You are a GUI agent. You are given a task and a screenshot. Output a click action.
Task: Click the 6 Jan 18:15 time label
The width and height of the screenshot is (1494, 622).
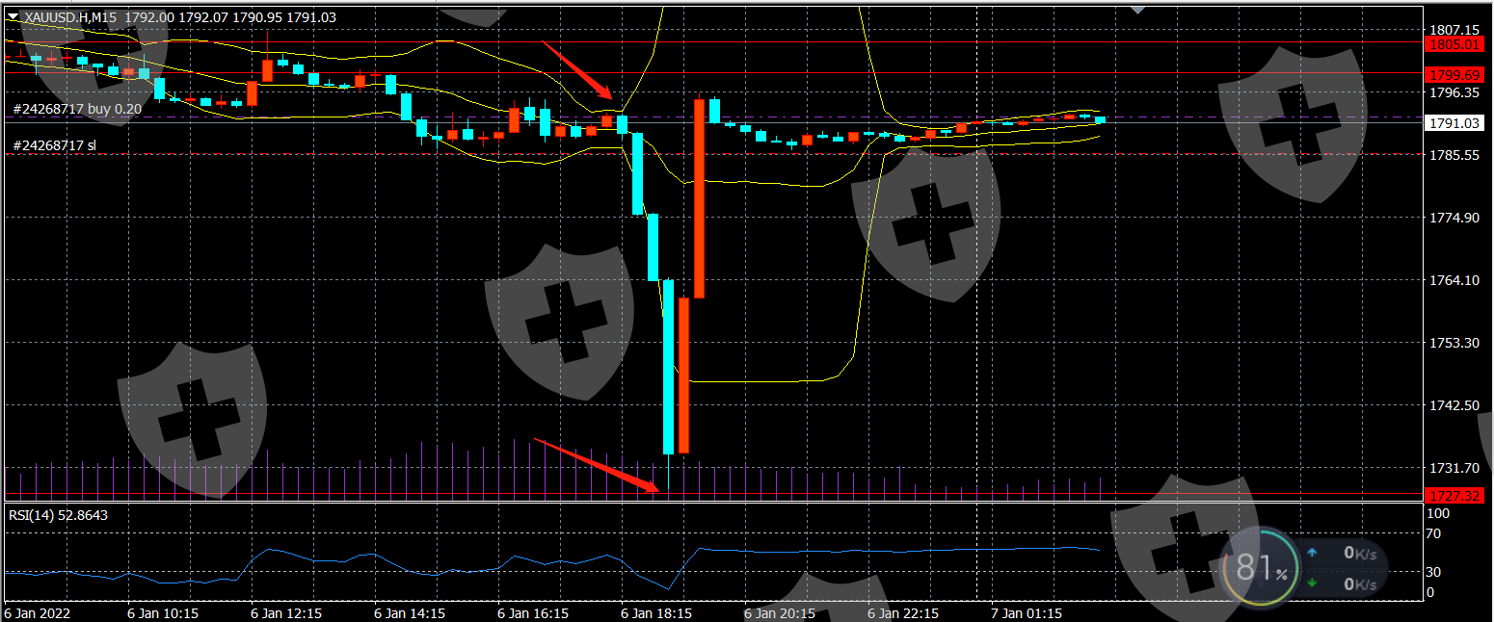point(655,612)
